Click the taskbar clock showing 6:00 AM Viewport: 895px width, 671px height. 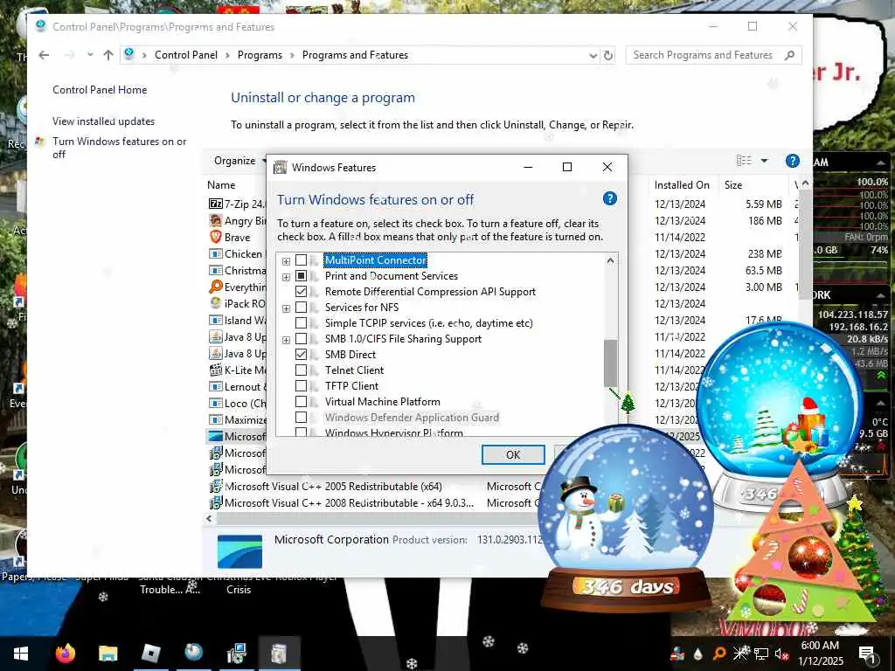820,654
